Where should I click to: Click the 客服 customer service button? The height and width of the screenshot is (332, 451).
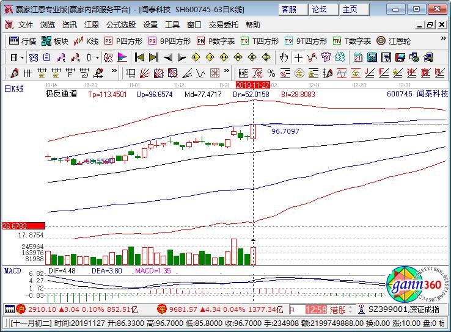coord(293,10)
